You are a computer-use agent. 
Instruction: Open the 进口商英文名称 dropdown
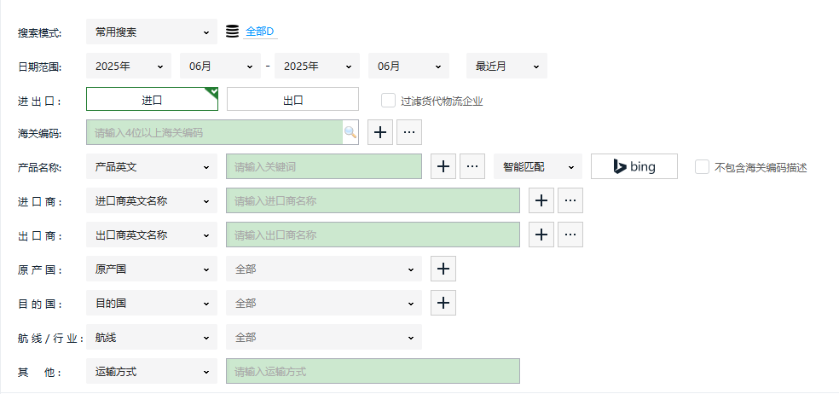[x=152, y=201]
